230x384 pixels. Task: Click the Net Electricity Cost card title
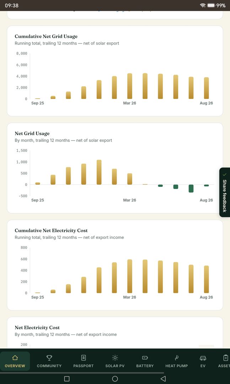[37, 327]
